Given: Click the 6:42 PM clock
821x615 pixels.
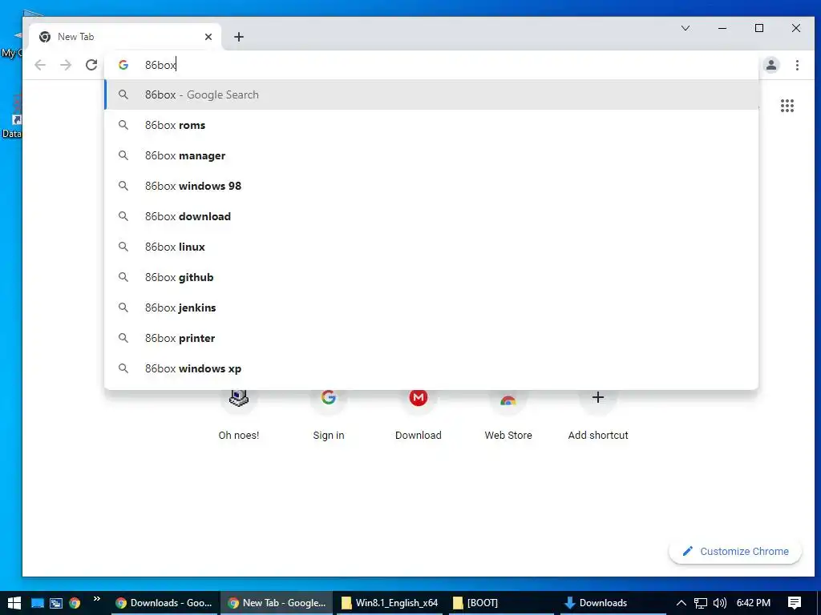Looking at the screenshot, I should click(754, 603).
